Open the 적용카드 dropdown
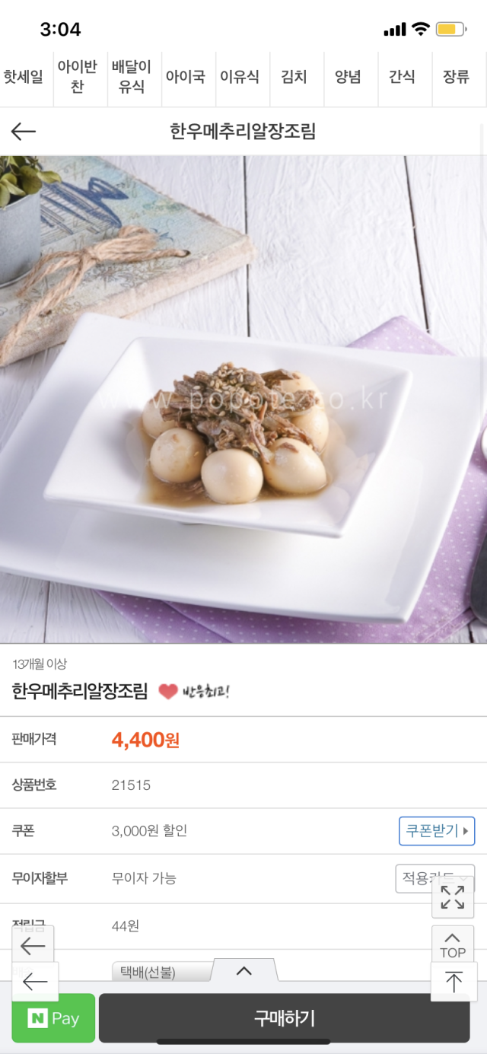Image resolution: width=487 pixels, height=1054 pixels. click(434, 878)
